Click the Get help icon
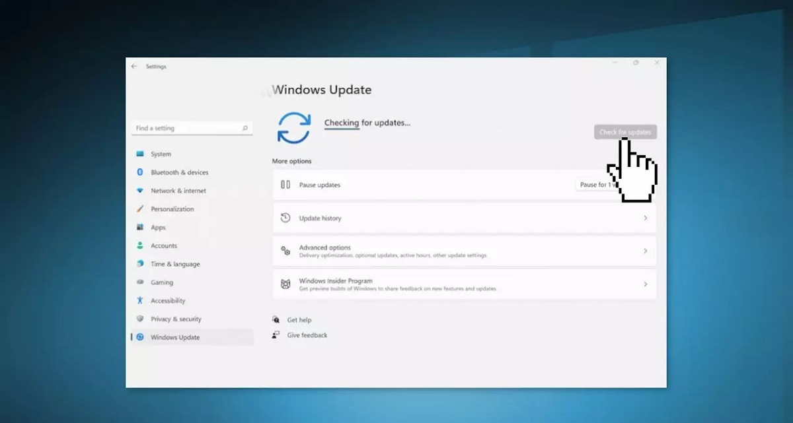This screenshot has width=793, height=423. click(276, 320)
